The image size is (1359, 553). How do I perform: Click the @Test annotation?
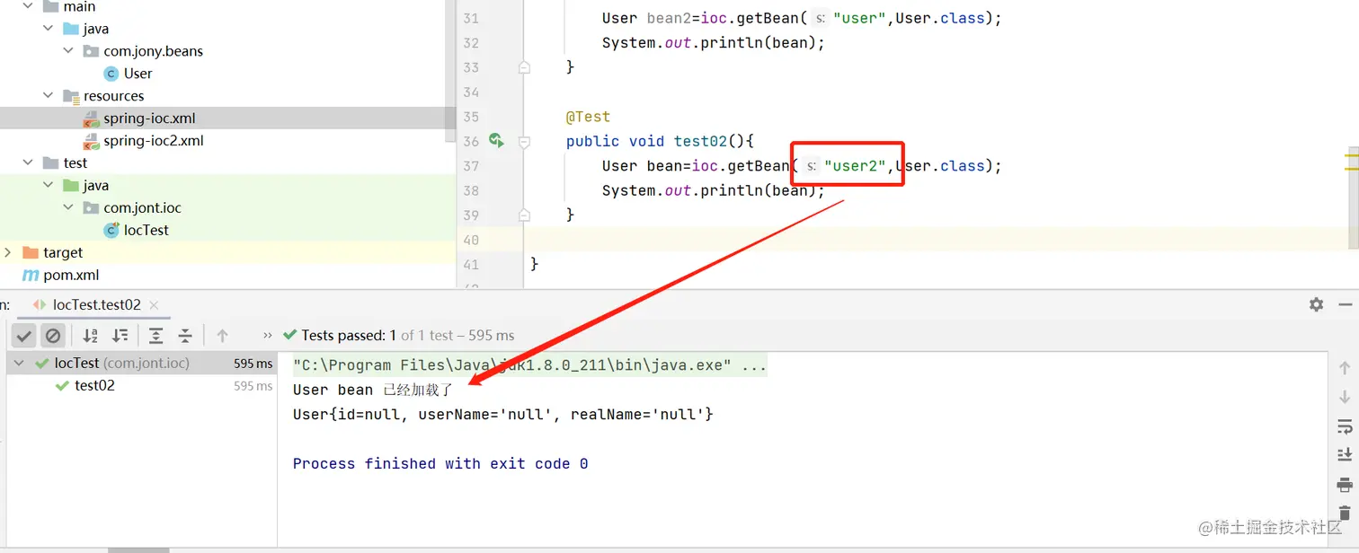tap(588, 117)
